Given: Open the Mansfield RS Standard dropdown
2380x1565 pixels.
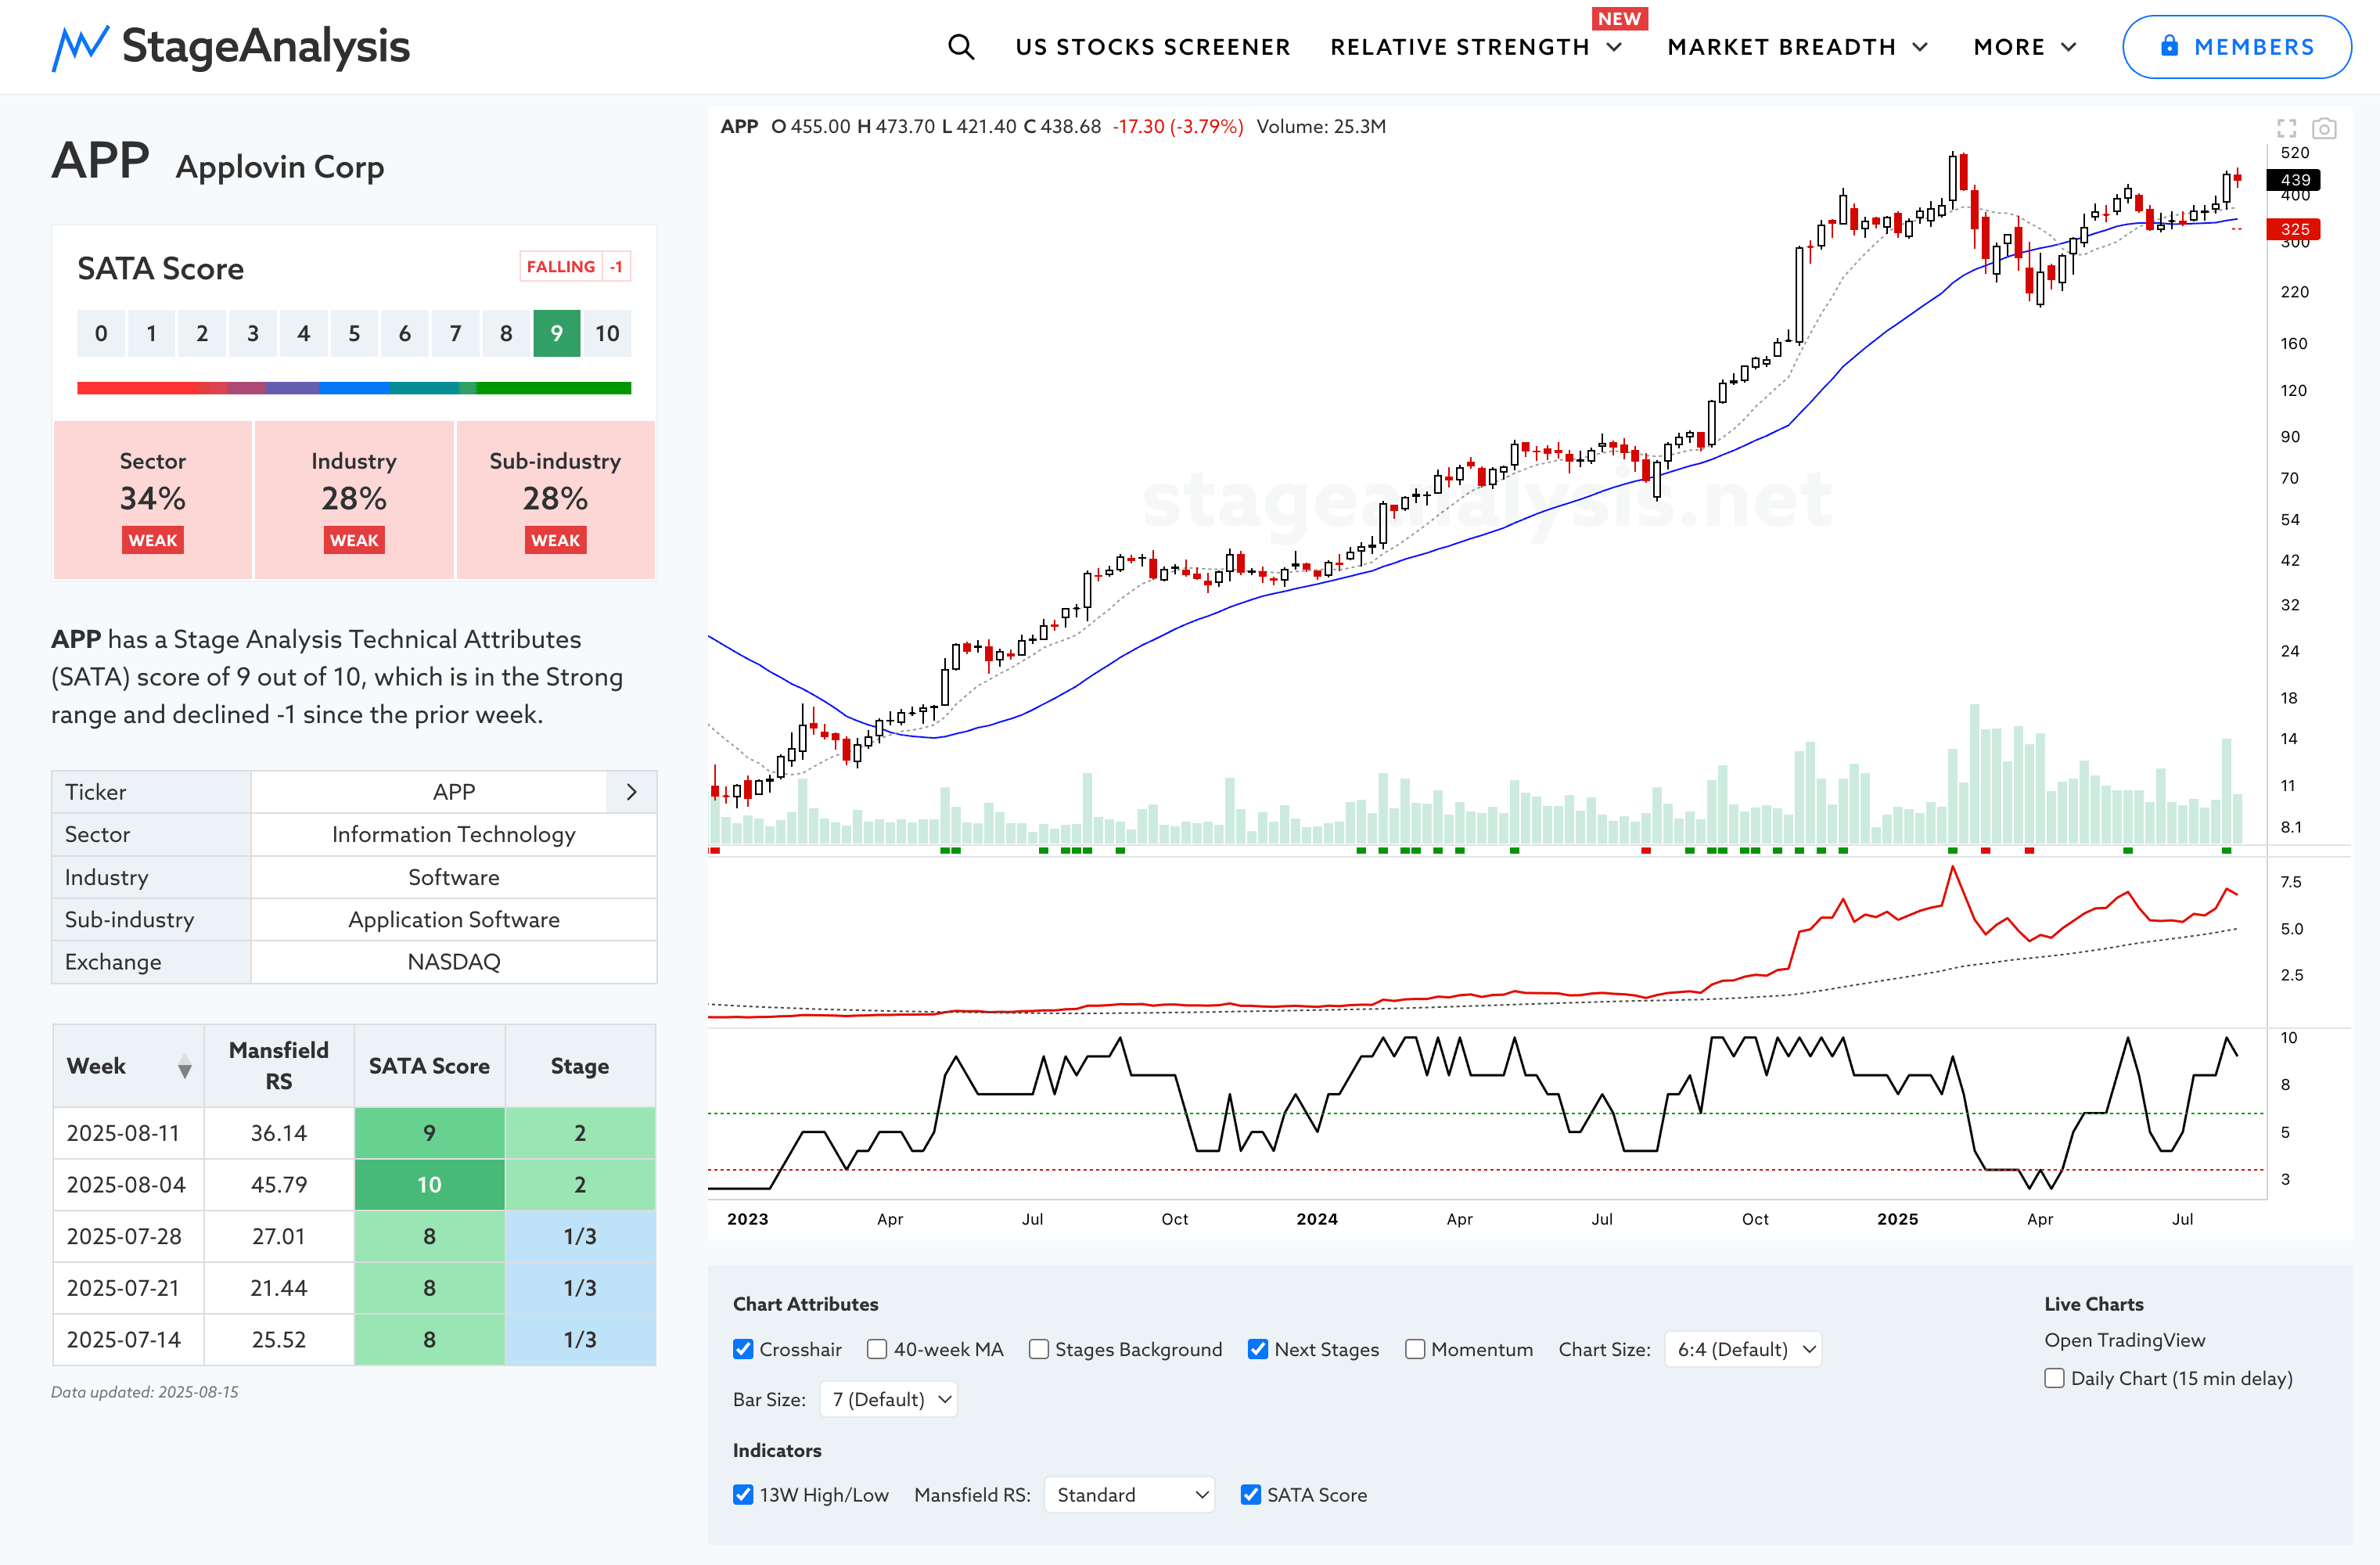Looking at the screenshot, I should [x=1129, y=1495].
